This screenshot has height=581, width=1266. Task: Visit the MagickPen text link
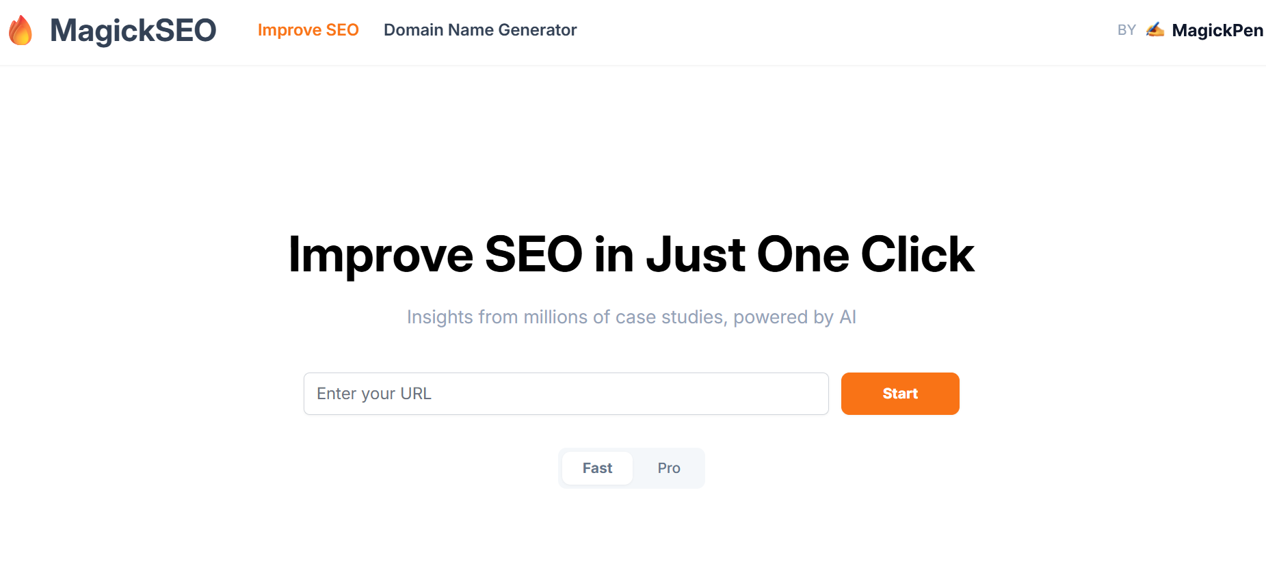pyautogui.click(x=1217, y=30)
